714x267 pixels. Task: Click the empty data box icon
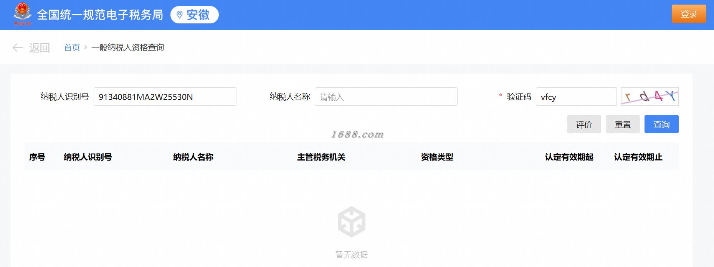(x=352, y=222)
